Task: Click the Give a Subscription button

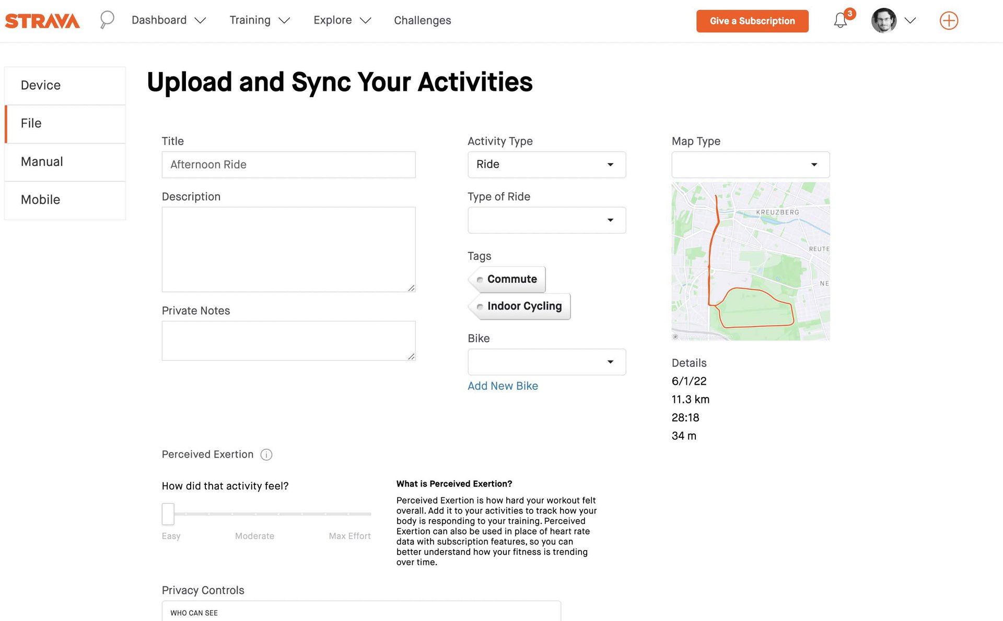Action: 752,21
